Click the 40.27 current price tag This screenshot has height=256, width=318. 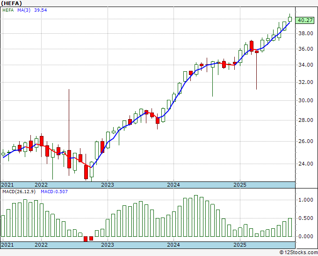click(x=305, y=20)
